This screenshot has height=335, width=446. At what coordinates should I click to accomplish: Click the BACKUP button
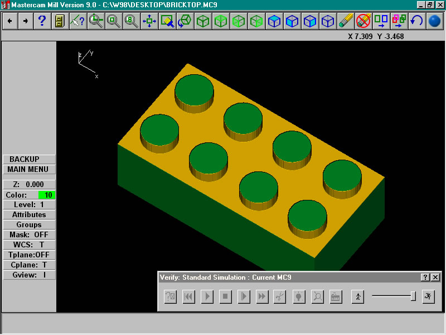click(x=29, y=159)
